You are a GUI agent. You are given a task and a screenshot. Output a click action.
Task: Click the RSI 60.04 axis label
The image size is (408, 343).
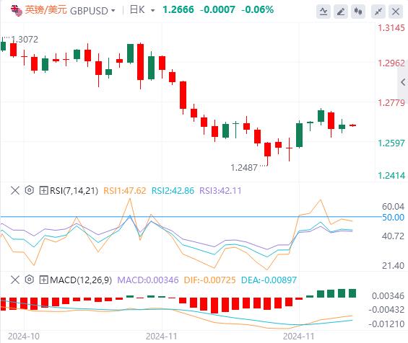pos(393,207)
